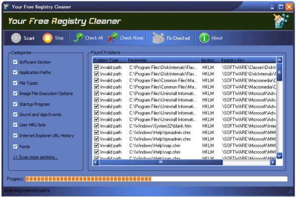This screenshot has height=198, width=296.
Task: Click the orange scan progress bar
Action: (x=156, y=179)
